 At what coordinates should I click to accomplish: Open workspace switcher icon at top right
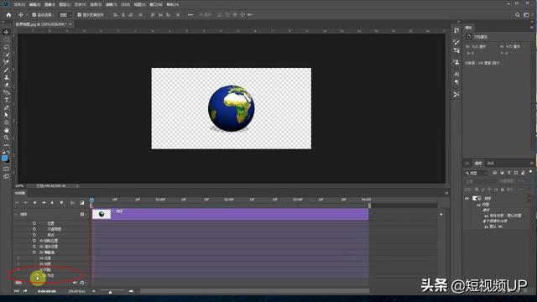pyautogui.click(x=526, y=15)
